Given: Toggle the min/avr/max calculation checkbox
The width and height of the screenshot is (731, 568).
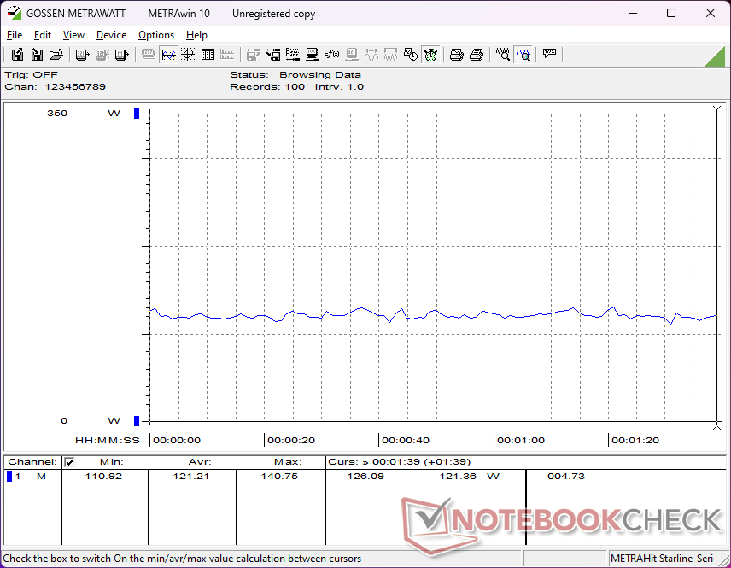Looking at the screenshot, I should click(x=69, y=462).
